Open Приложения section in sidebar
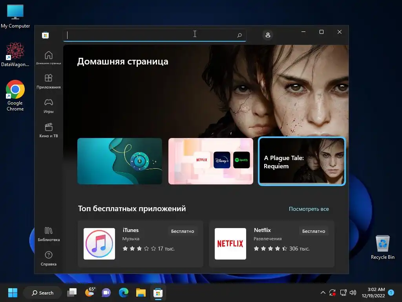Viewport: 402px width, 302px height. tap(48, 81)
